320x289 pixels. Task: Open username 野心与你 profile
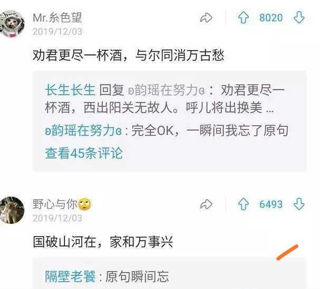point(55,204)
